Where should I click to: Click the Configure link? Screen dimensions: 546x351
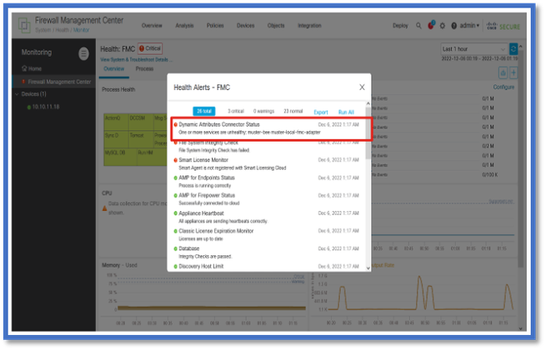click(503, 87)
